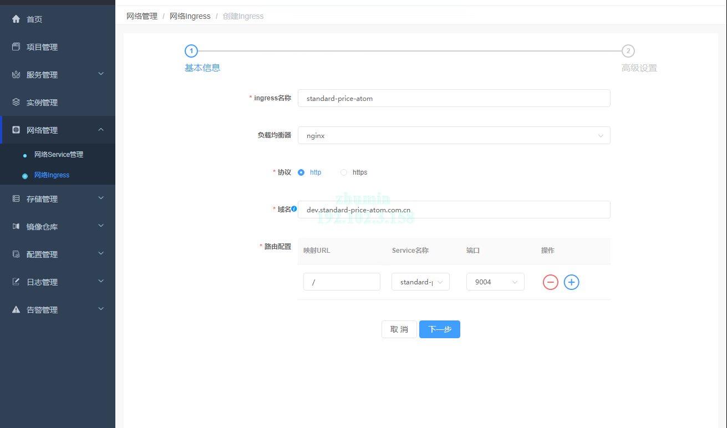Click the 告警管理 warning triangle icon

[x=16, y=309]
